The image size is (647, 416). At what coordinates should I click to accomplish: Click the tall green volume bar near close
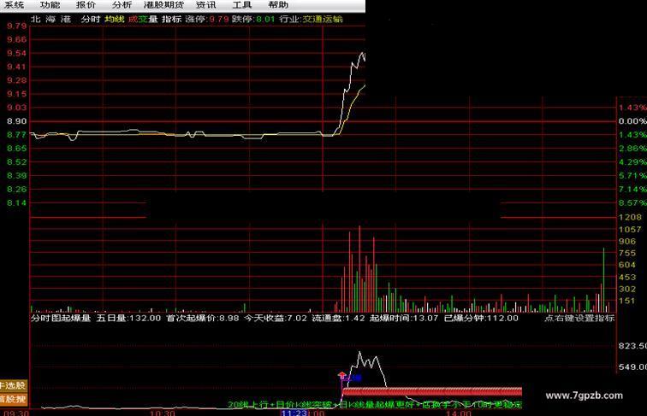[603, 279]
